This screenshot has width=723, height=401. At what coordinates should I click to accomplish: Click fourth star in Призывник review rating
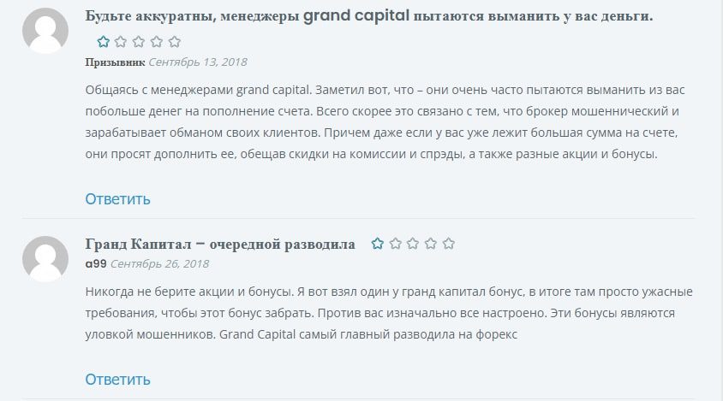coord(157,42)
